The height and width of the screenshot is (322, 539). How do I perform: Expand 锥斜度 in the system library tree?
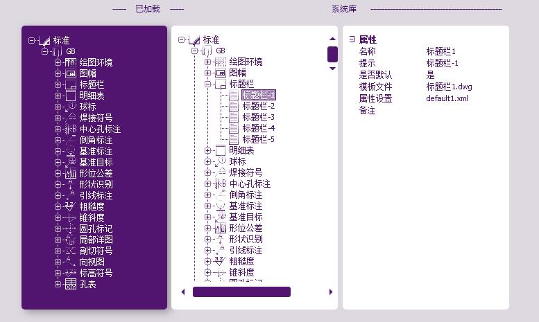(207, 272)
